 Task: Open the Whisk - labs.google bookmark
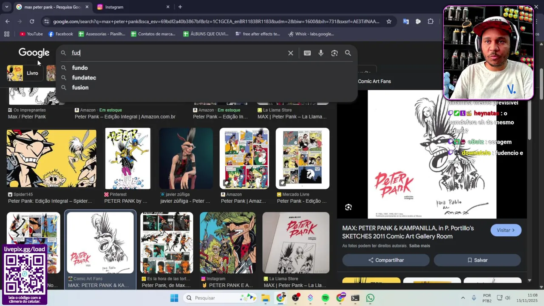[x=312, y=34]
